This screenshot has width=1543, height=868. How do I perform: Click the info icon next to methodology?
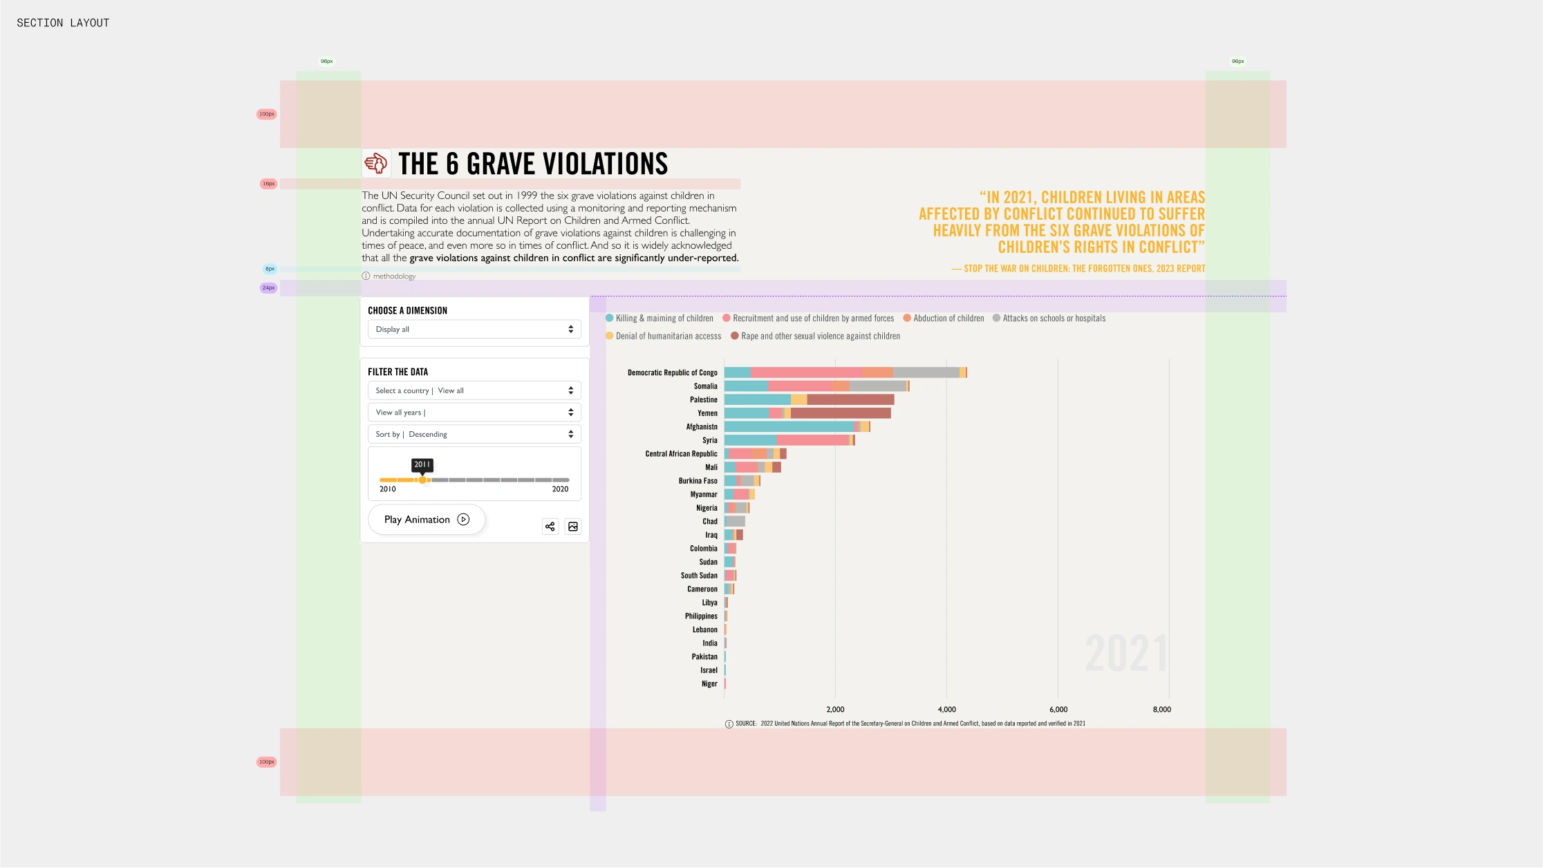(366, 276)
